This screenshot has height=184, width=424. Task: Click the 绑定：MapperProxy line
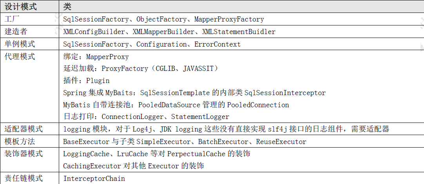(x=96, y=57)
